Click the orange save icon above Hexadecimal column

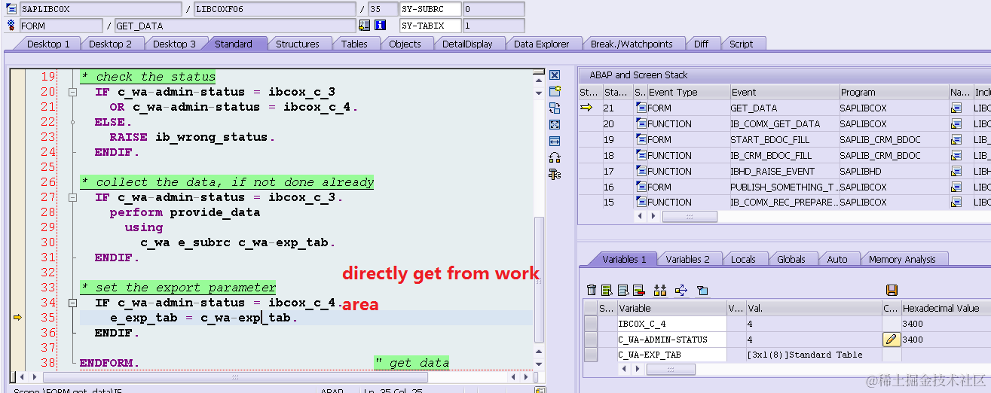(x=892, y=290)
